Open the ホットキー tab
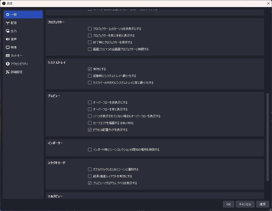 pyautogui.click(x=23, y=55)
